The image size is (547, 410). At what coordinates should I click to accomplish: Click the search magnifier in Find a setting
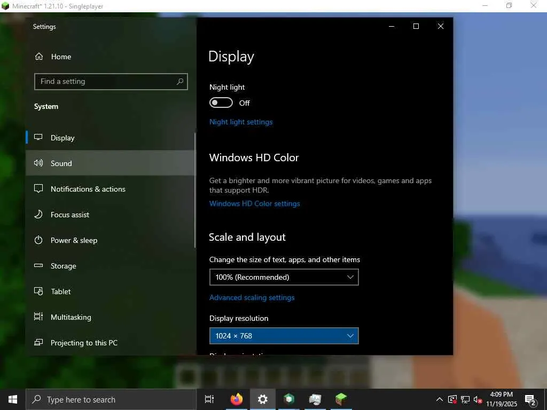[x=180, y=82]
